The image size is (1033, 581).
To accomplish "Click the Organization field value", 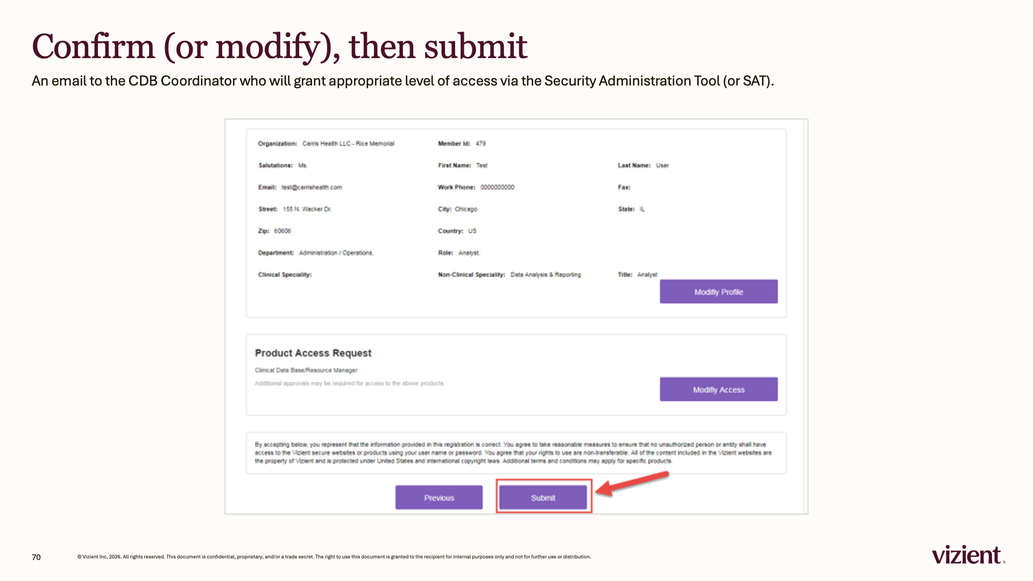I will click(349, 144).
